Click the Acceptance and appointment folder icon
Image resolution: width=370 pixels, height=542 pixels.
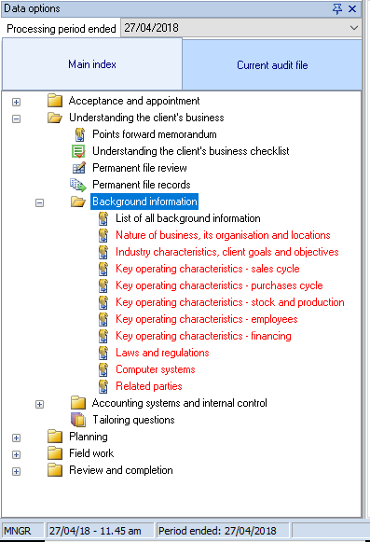click(55, 101)
